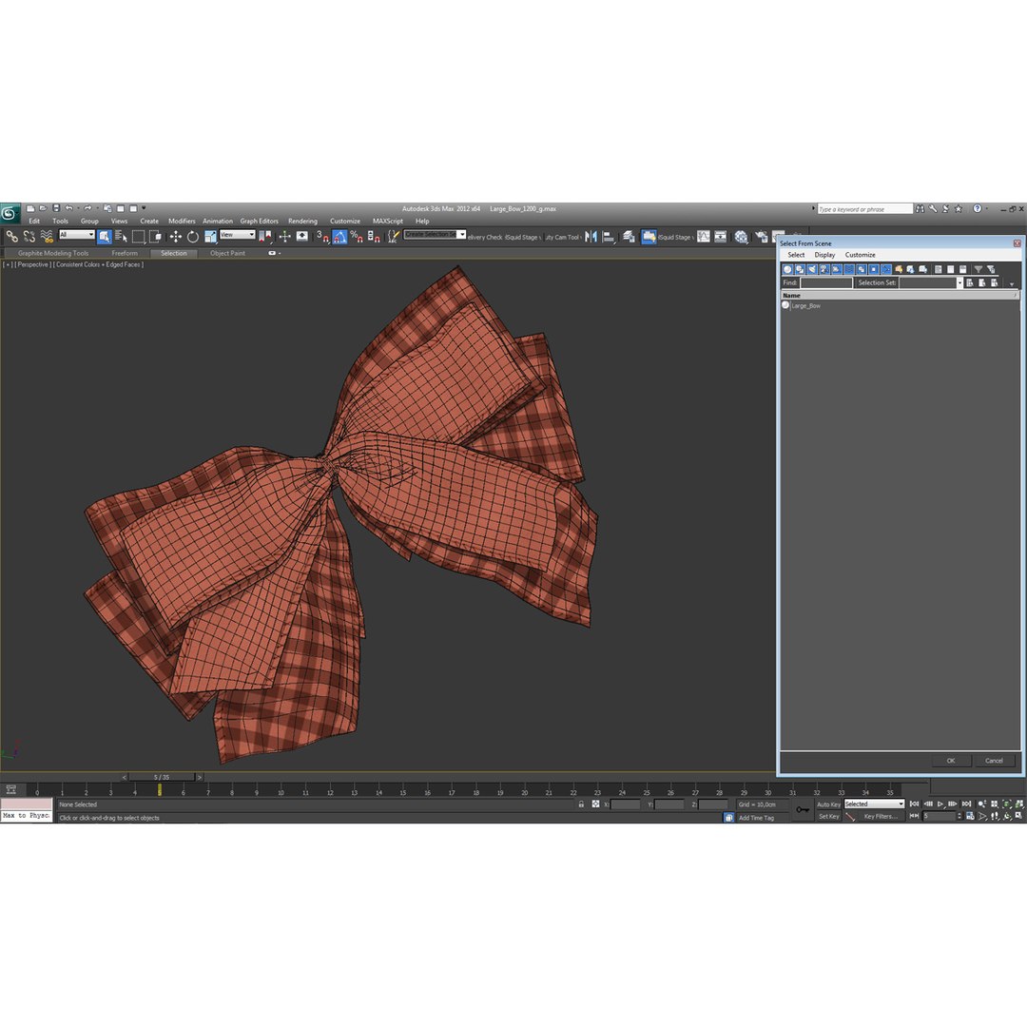Open Select by Name list icon
The width and height of the screenshot is (1027, 1027).
pos(121,237)
